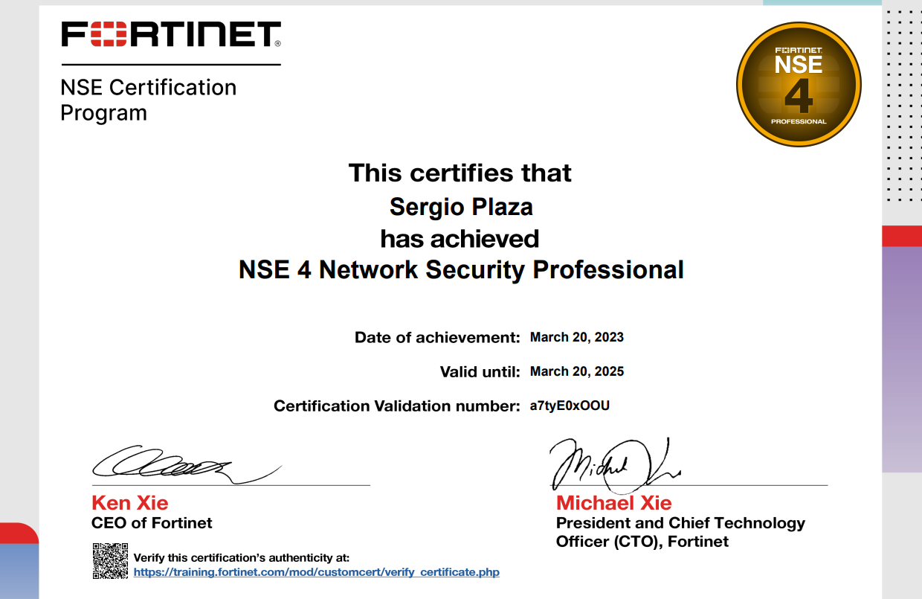Click the red Ken Xie name
The image size is (922, 599).
click(x=129, y=503)
